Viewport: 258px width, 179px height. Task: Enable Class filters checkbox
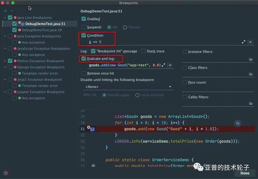click(185, 67)
